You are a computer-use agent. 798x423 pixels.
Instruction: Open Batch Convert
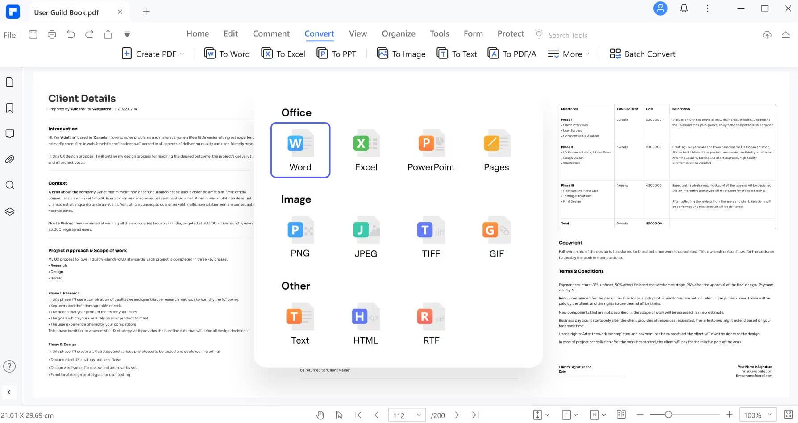point(643,54)
